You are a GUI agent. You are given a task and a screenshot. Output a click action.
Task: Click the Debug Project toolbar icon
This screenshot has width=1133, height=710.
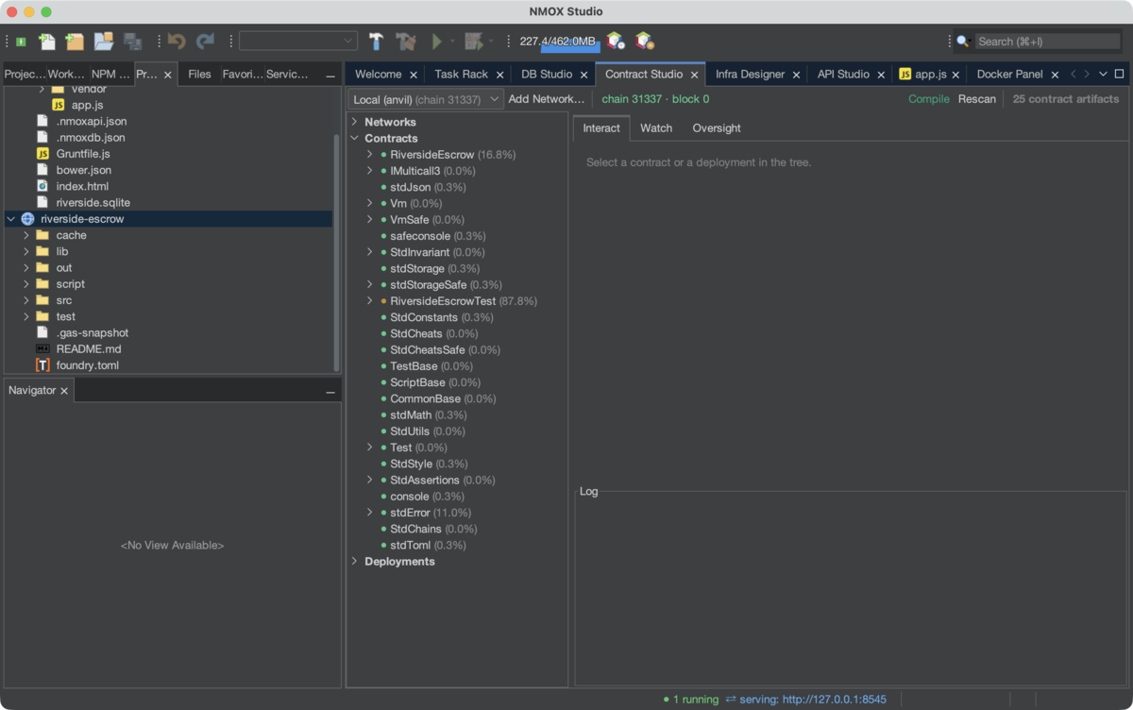click(x=474, y=42)
